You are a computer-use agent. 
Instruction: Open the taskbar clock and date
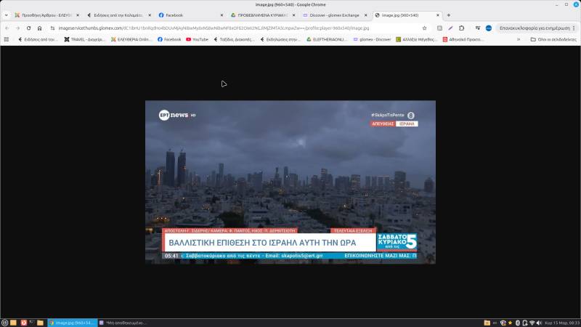561,322
